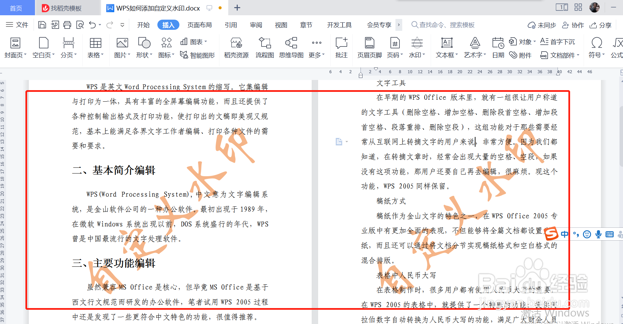Switch to the 引用 tab
Screen dimensions: 623x324
pyautogui.click(x=231, y=25)
